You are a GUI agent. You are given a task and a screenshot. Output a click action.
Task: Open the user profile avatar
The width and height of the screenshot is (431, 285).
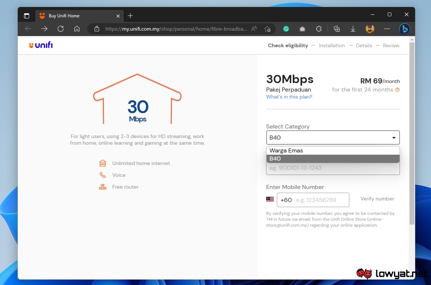point(370,29)
